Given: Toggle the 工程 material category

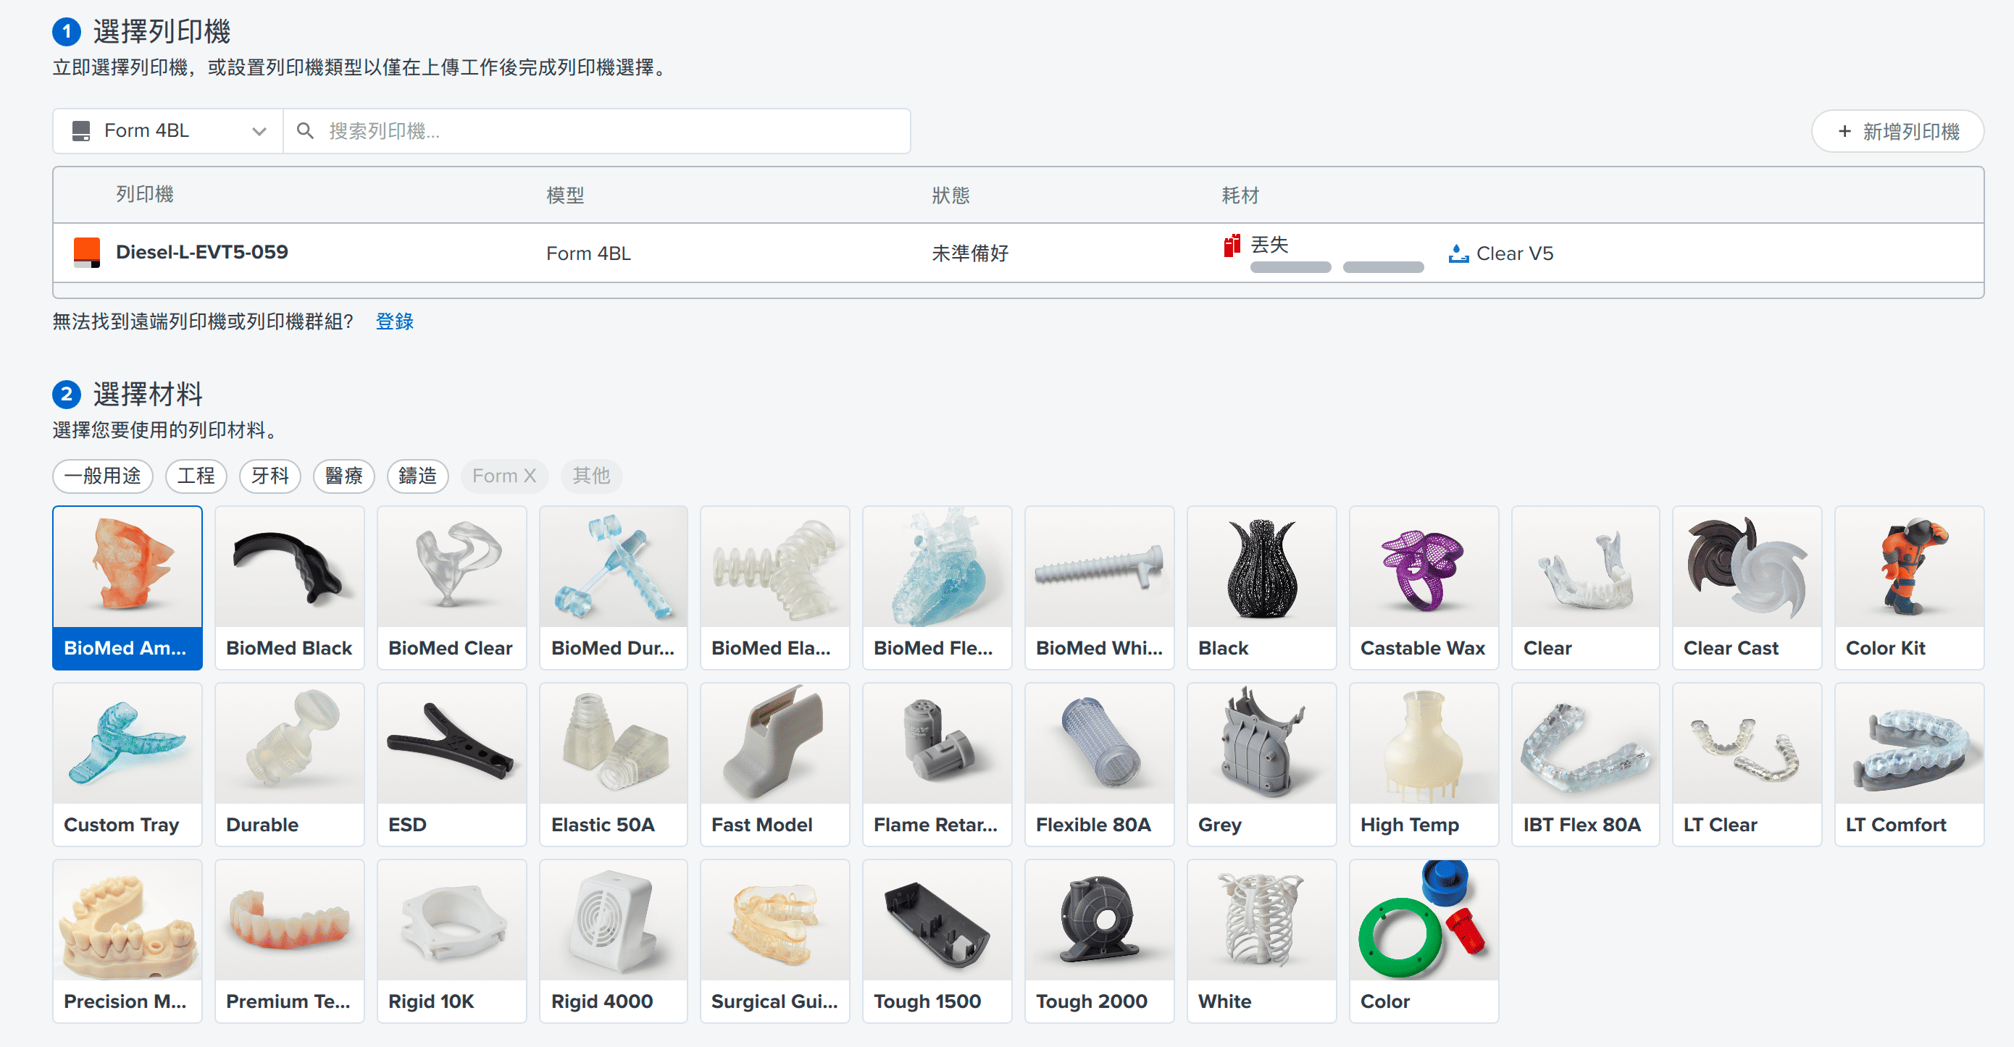Looking at the screenshot, I should pyautogui.click(x=196, y=476).
